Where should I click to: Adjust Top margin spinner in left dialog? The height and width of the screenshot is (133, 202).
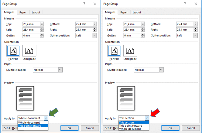[x=42, y=24]
